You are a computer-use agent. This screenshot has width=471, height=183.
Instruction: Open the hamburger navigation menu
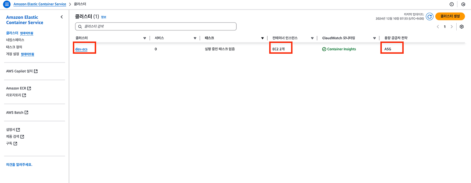point(6,4)
